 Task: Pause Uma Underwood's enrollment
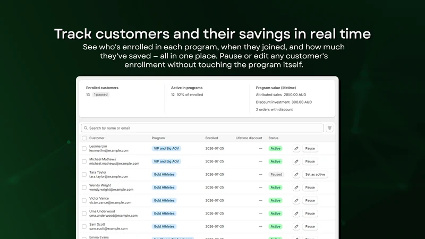(310, 214)
